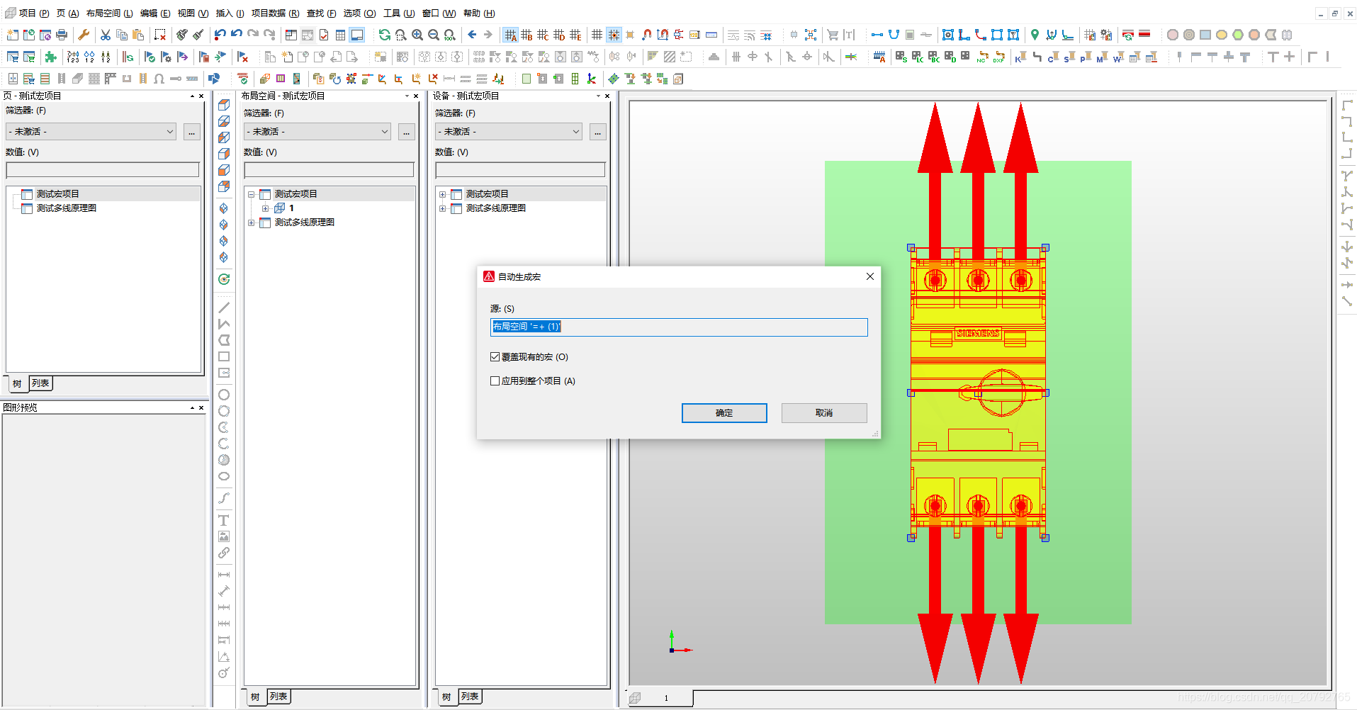Toggle the grid A button
This screenshot has height=710, width=1357.
[510, 35]
